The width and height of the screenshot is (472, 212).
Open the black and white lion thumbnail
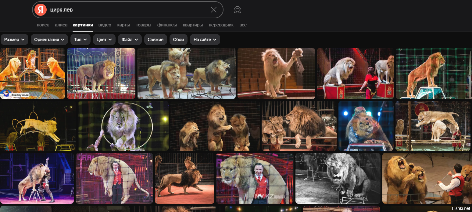pos(338,178)
